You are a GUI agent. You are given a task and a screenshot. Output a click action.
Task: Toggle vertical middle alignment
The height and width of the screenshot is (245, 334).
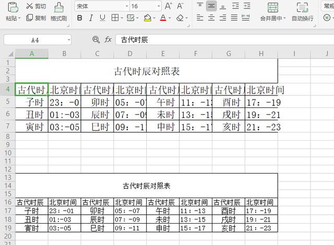click(x=211, y=6)
